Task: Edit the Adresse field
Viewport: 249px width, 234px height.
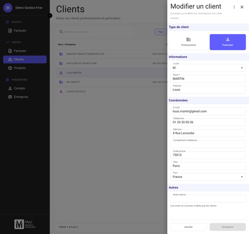Action: tap(208, 133)
